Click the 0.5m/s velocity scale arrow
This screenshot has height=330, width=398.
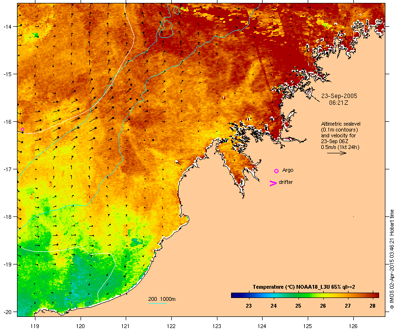pos(336,153)
